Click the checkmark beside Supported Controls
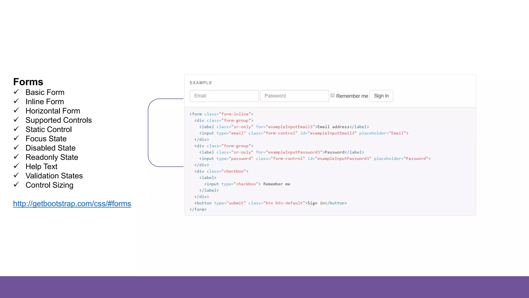529x298 pixels. (16, 120)
